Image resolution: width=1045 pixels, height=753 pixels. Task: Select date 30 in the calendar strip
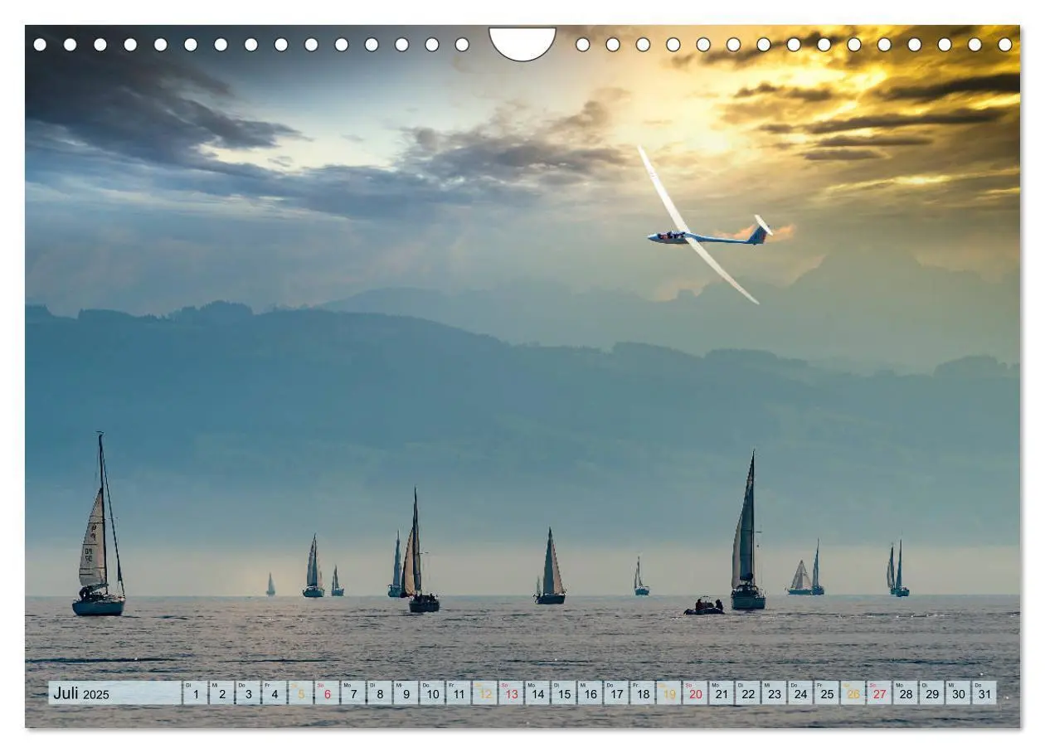959,693
